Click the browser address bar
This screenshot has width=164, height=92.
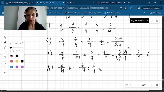click(x=83, y=8)
